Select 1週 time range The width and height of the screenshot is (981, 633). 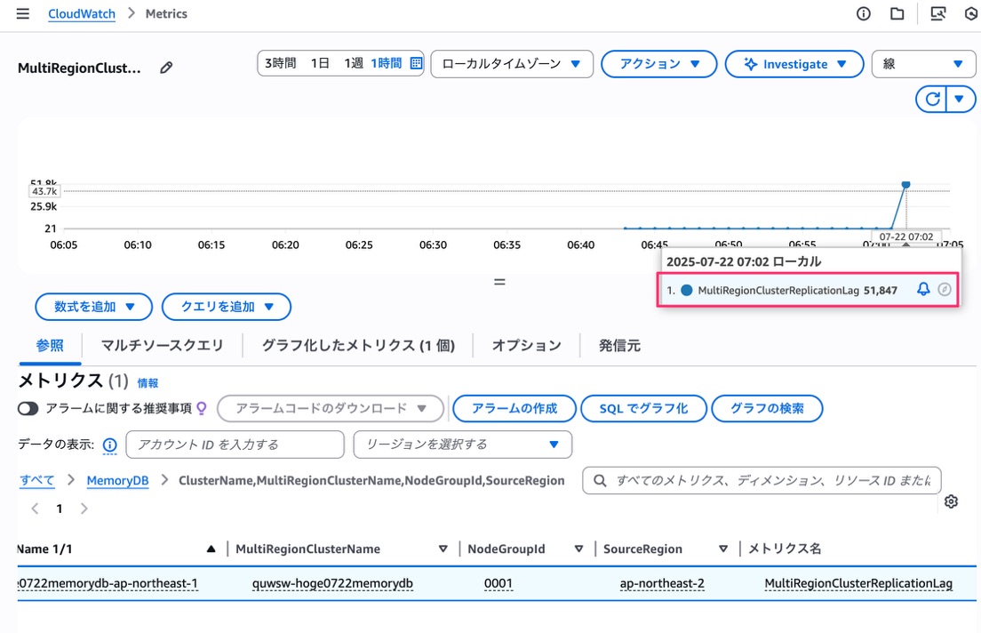click(354, 63)
